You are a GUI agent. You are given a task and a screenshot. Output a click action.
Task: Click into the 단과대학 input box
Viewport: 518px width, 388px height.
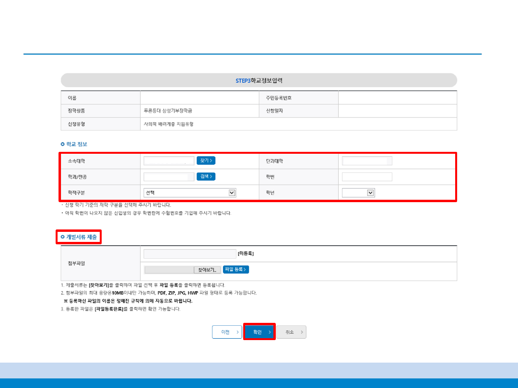(x=367, y=160)
